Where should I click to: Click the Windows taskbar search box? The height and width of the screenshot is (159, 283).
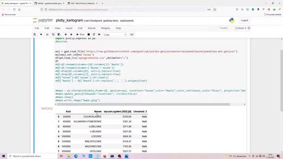pos(32,156)
